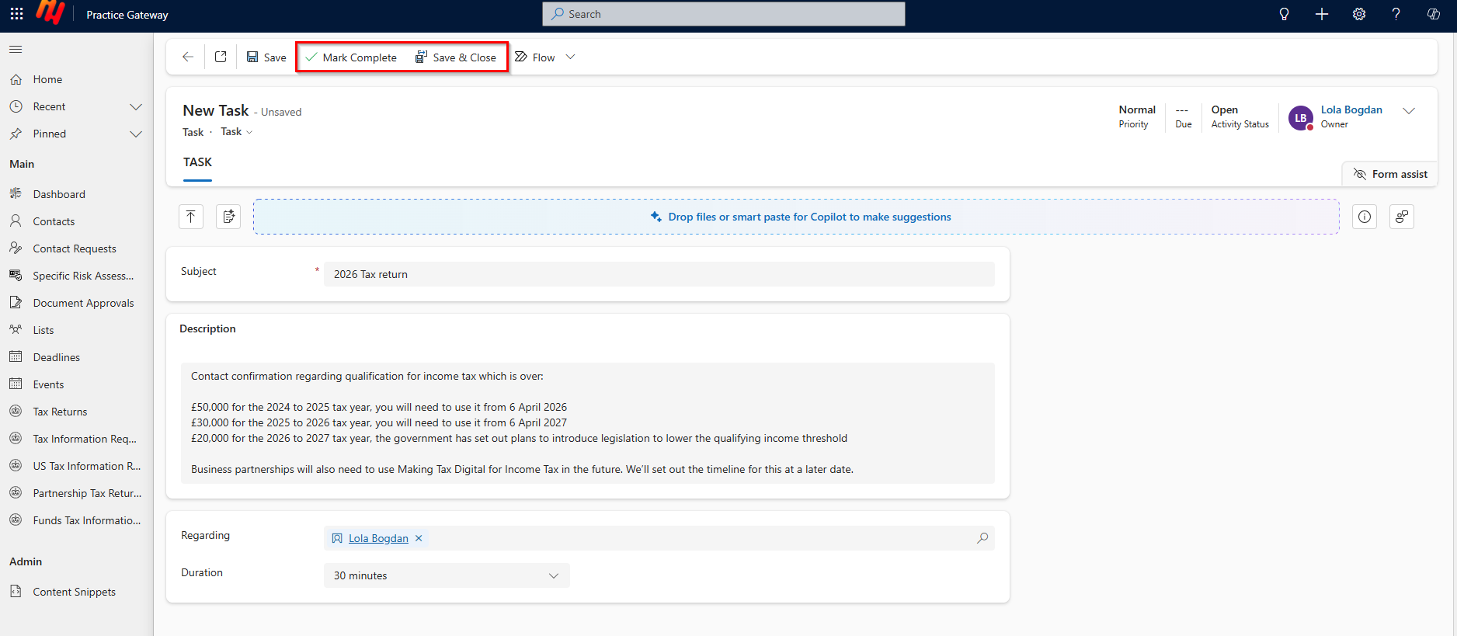Click the upload arrow icon beside Copilot box
Image resolution: width=1457 pixels, height=636 pixels.
point(191,217)
